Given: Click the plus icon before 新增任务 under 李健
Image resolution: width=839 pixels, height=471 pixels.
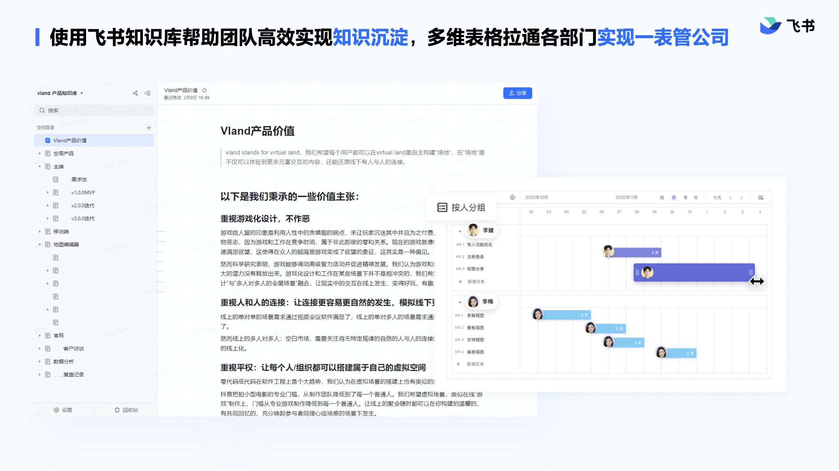Looking at the screenshot, I should (460, 282).
